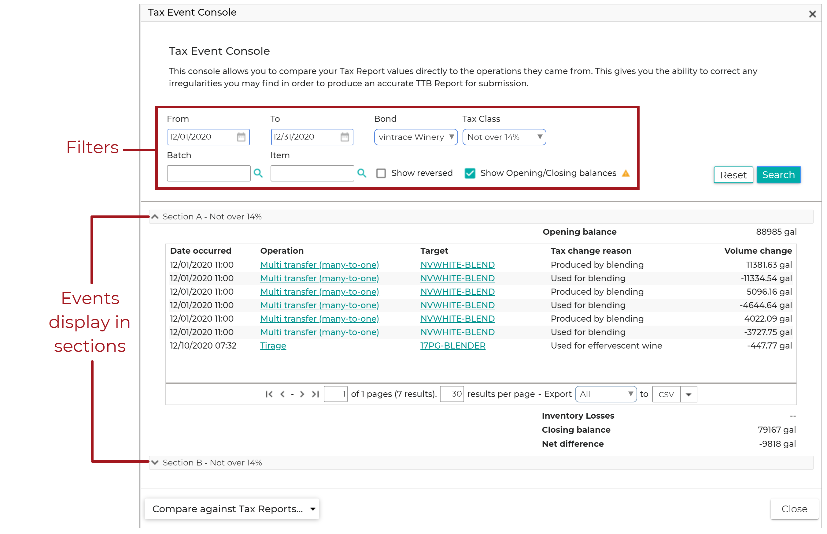Screen dimensions: 827x534
Task: Click the -447.77 gal volume cell
Action: click(769, 346)
